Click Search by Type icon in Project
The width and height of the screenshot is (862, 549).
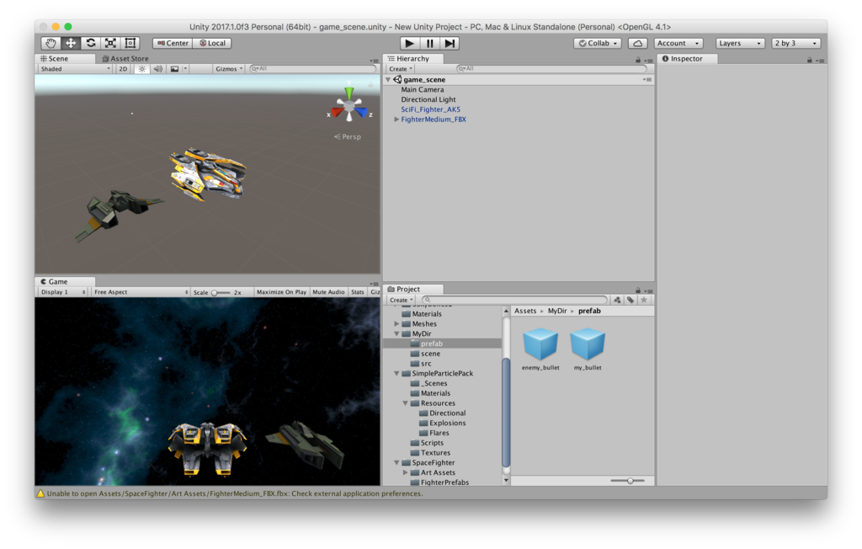(617, 300)
